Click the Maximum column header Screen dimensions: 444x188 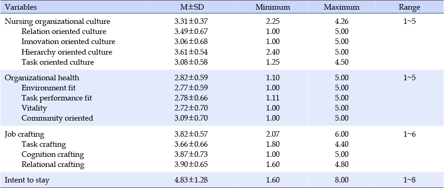point(341,7)
